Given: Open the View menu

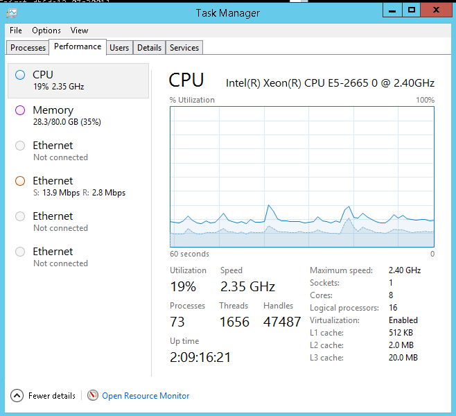Looking at the screenshot, I should point(79,31).
